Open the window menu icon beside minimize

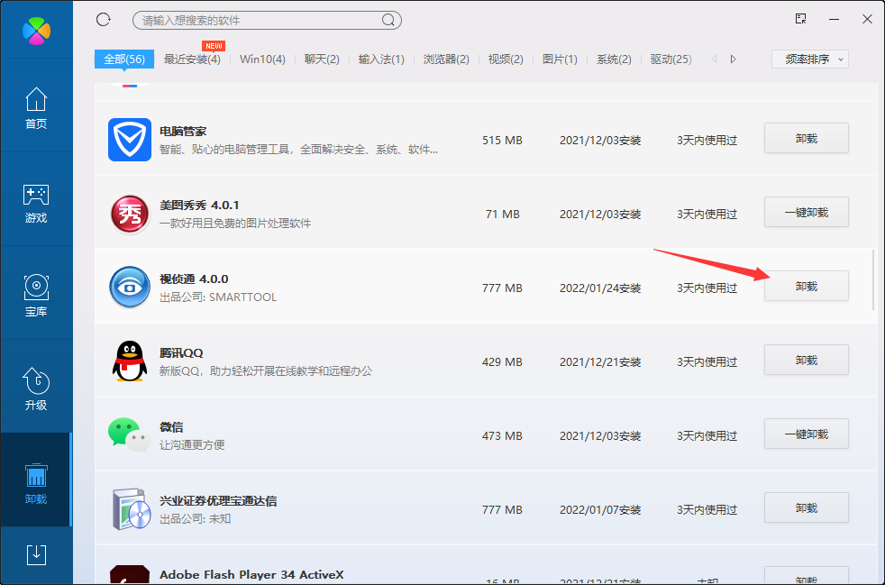click(800, 19)
